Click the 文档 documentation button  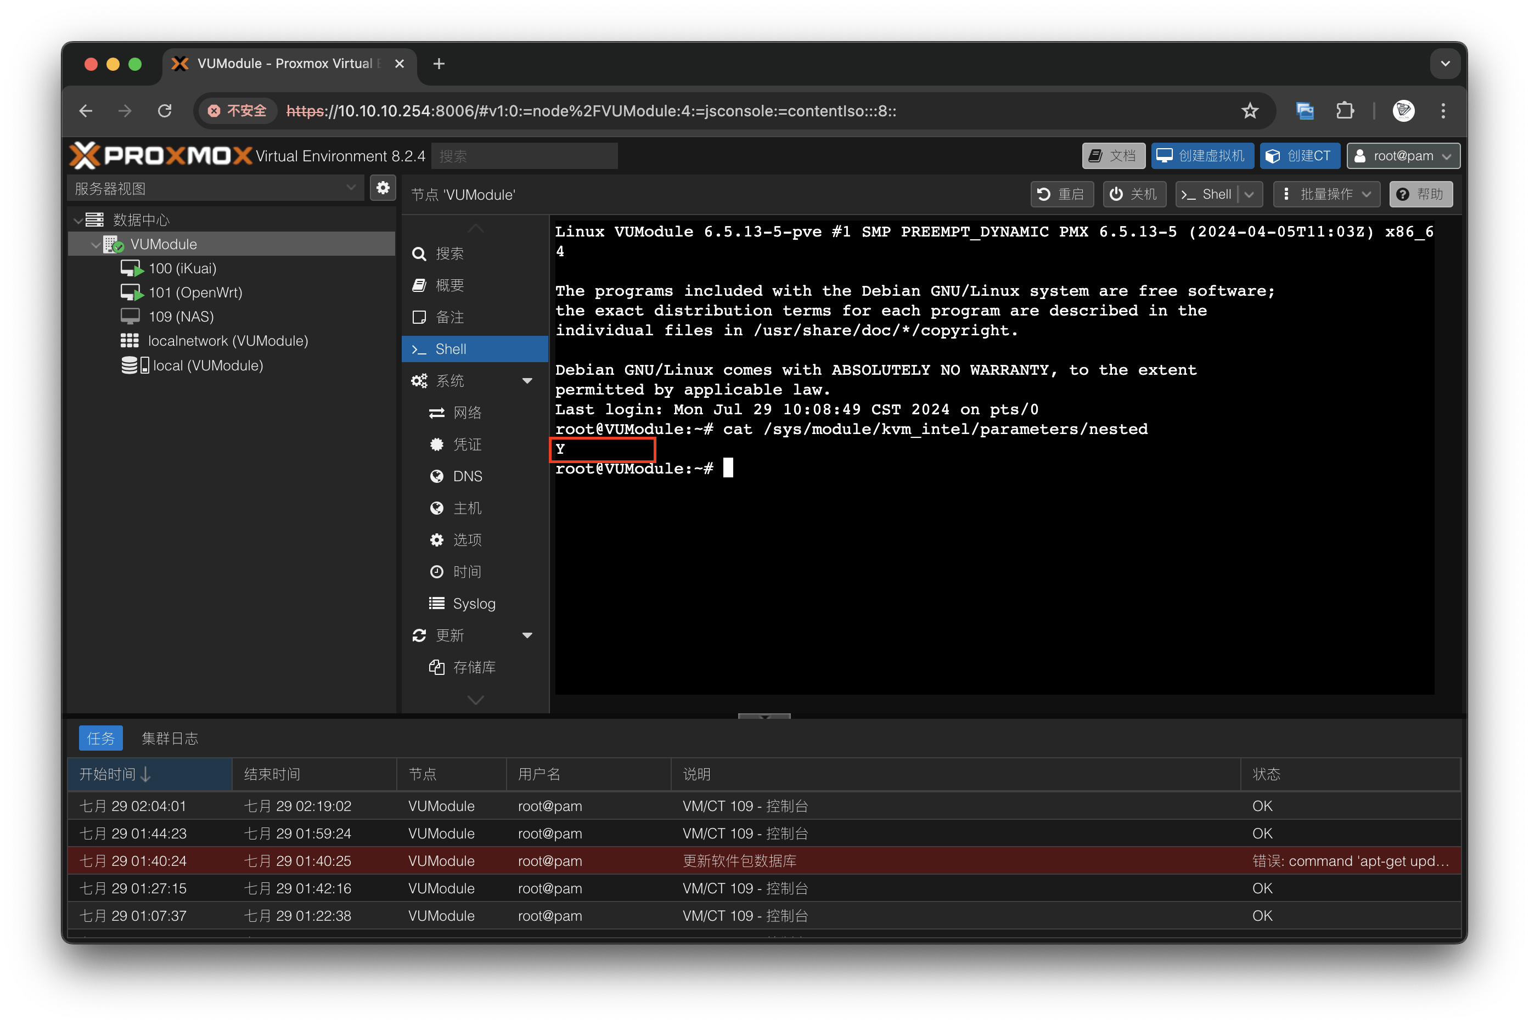click(x=1113, y=156)
